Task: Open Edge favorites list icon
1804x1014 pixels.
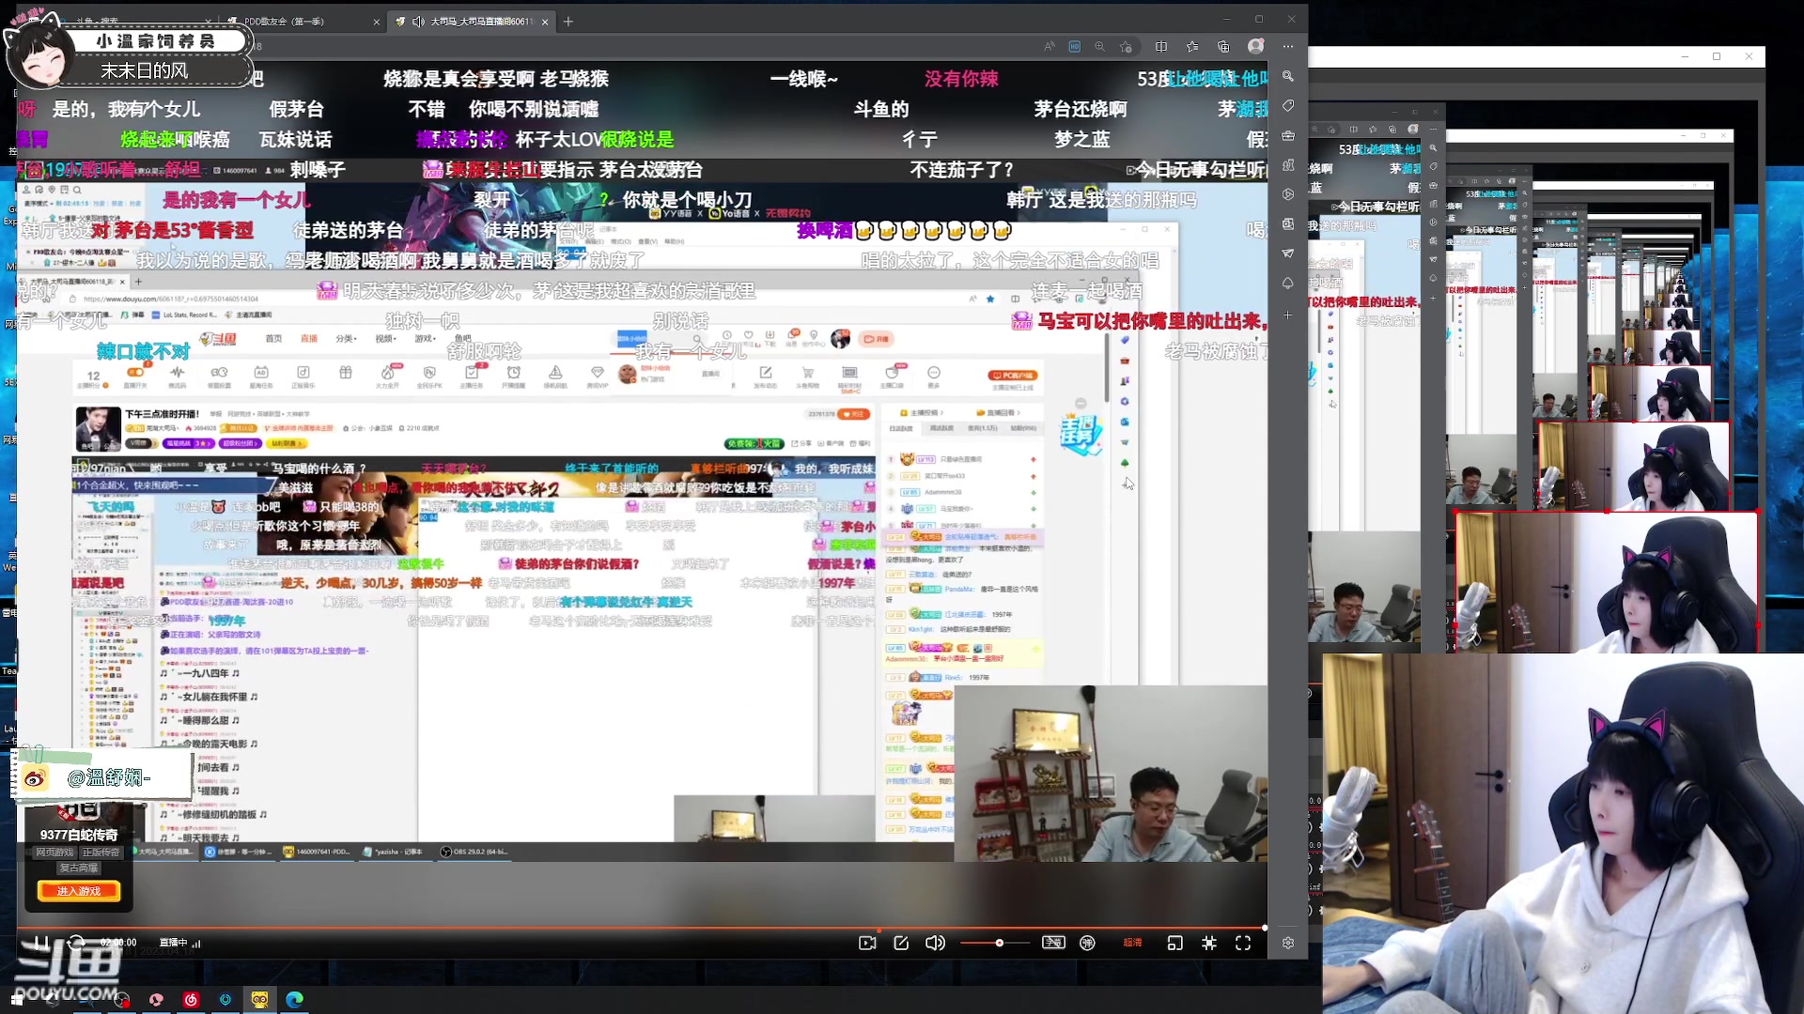Action: pyautogui.click(x=1192, y=46)
